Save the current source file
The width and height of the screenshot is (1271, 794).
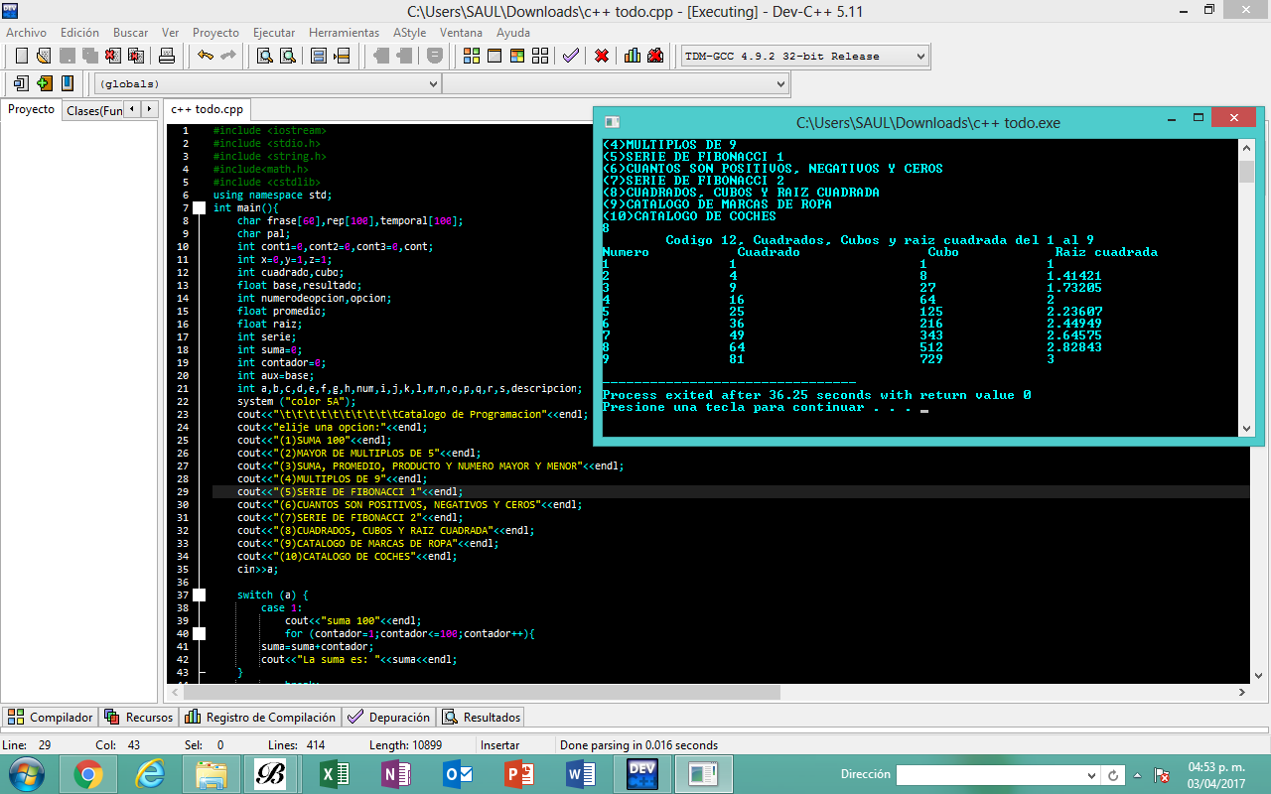(66, 57)
